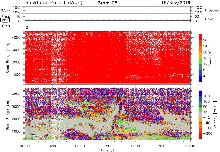The height and width of the screenshot is (152, 220).
Task: Click the "Slant Range [km]" label of the velocity panel
Action: coord(8,115)
